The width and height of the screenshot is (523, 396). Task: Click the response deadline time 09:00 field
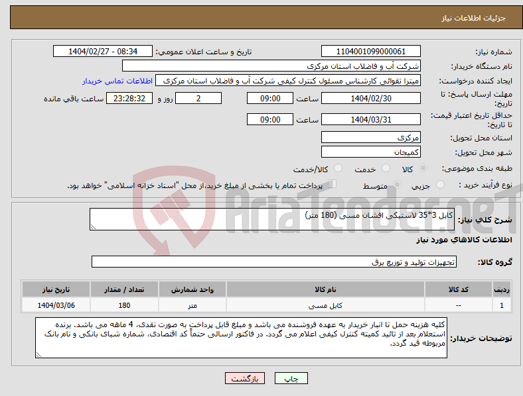pyautogui.click(x=270, y=98)
